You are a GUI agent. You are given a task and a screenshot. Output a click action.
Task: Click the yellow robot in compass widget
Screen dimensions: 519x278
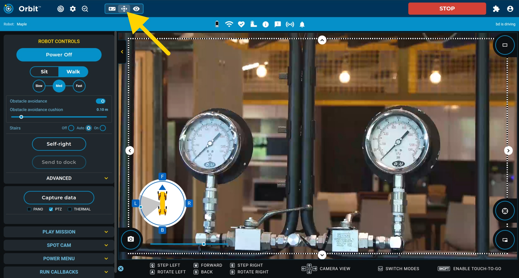tap(162, 203)
